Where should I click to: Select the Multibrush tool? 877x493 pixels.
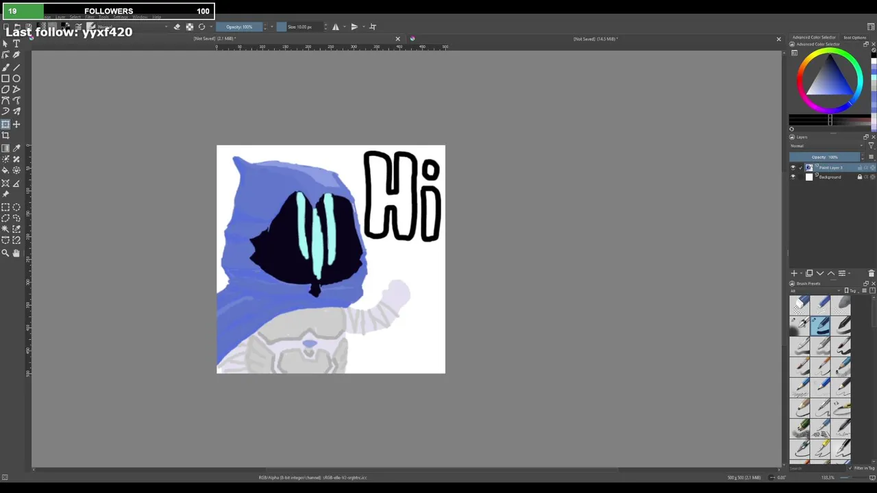click(x=16, y=111)
